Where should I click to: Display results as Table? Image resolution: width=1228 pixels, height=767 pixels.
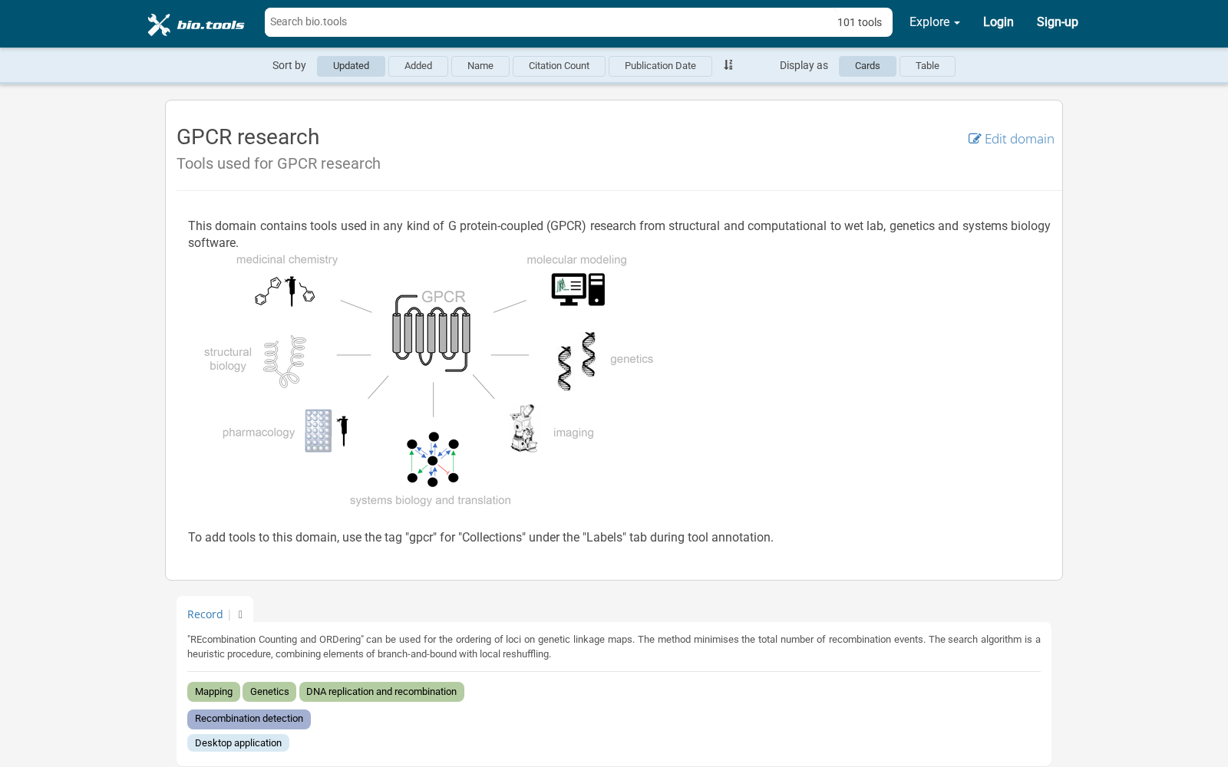927,66
